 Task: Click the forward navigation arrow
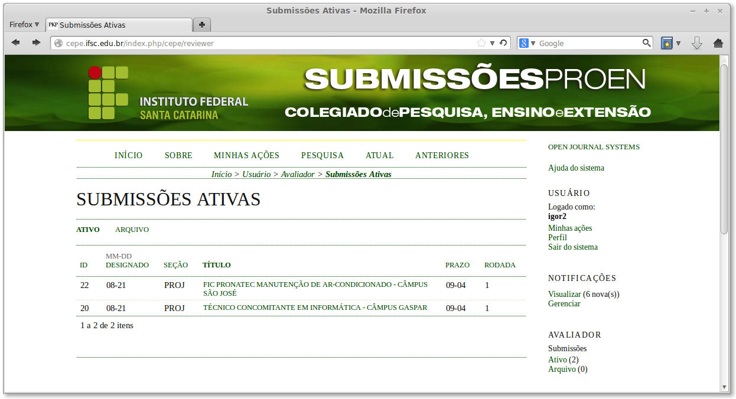(x=35, y=42)
